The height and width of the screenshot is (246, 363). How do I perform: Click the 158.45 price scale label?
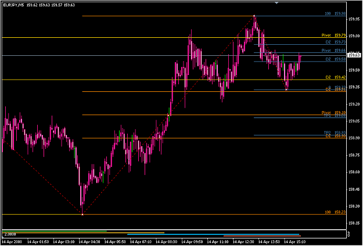354,189
